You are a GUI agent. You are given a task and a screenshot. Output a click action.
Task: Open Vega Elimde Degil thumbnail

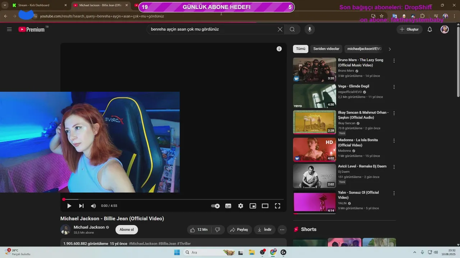314,96
